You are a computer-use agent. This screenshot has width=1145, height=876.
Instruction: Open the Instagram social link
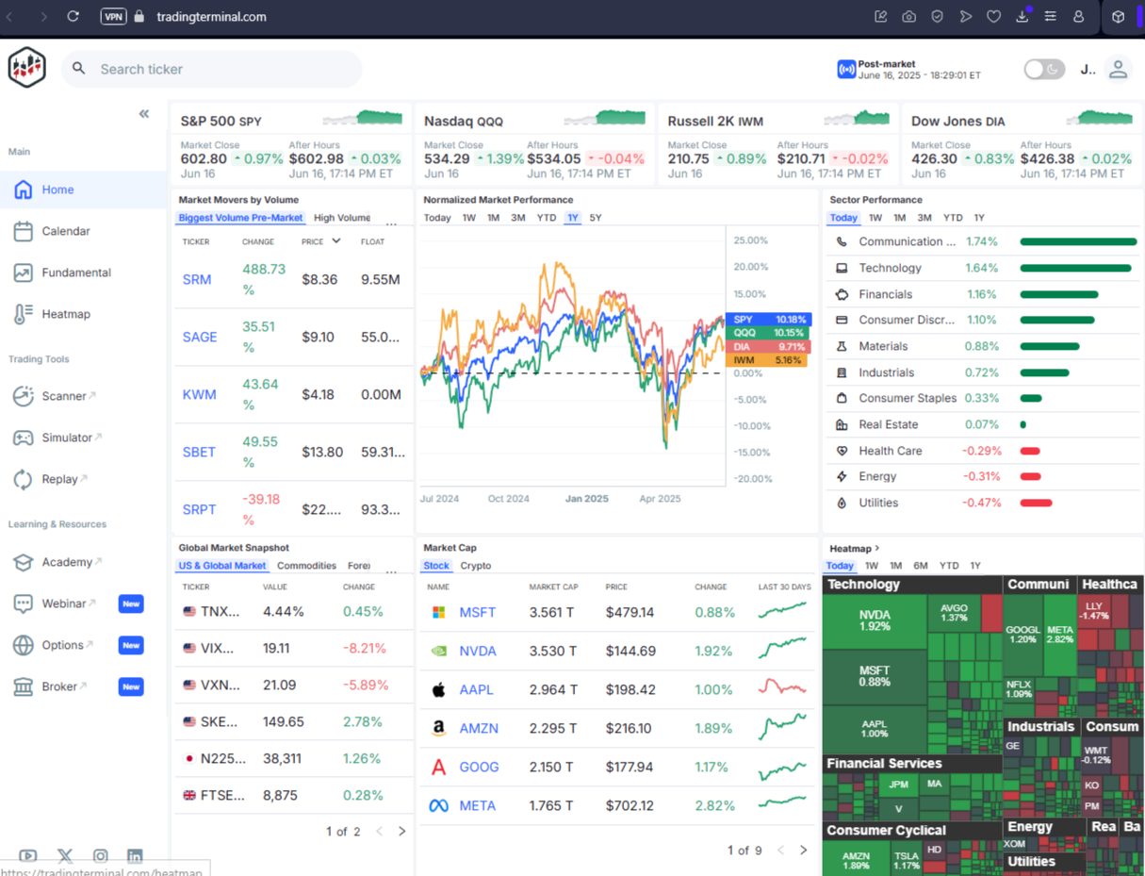101,856
